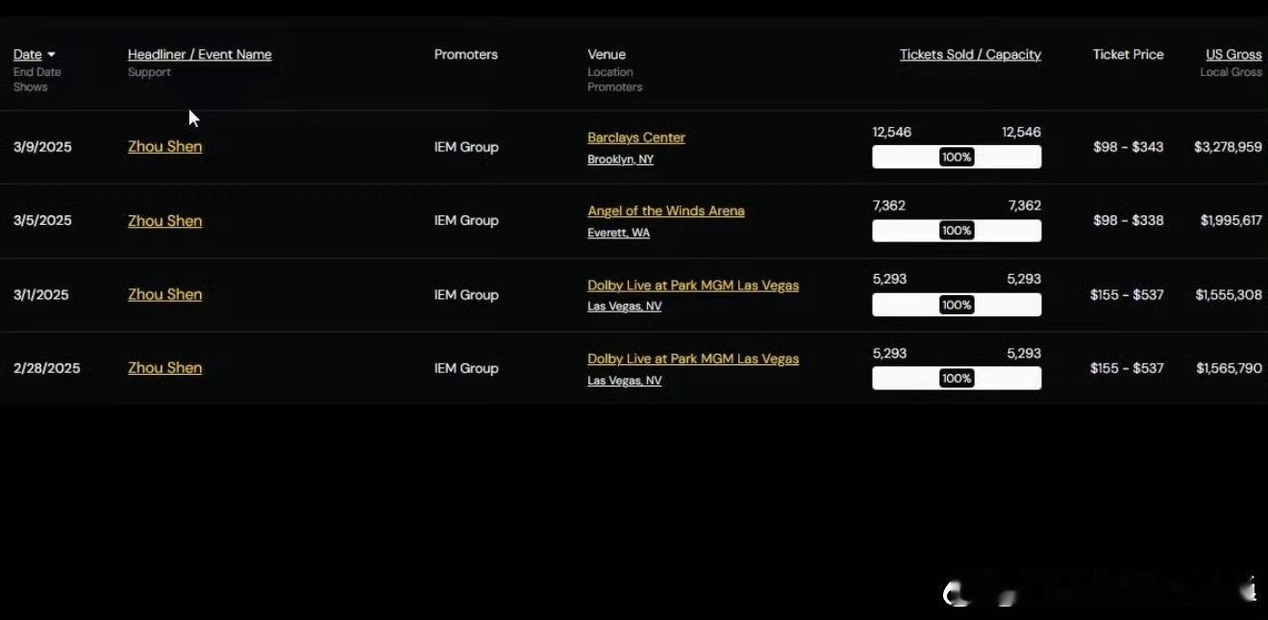Open the Angel of the Winds Arena link

pyautogui.click(x=665, y=211)
